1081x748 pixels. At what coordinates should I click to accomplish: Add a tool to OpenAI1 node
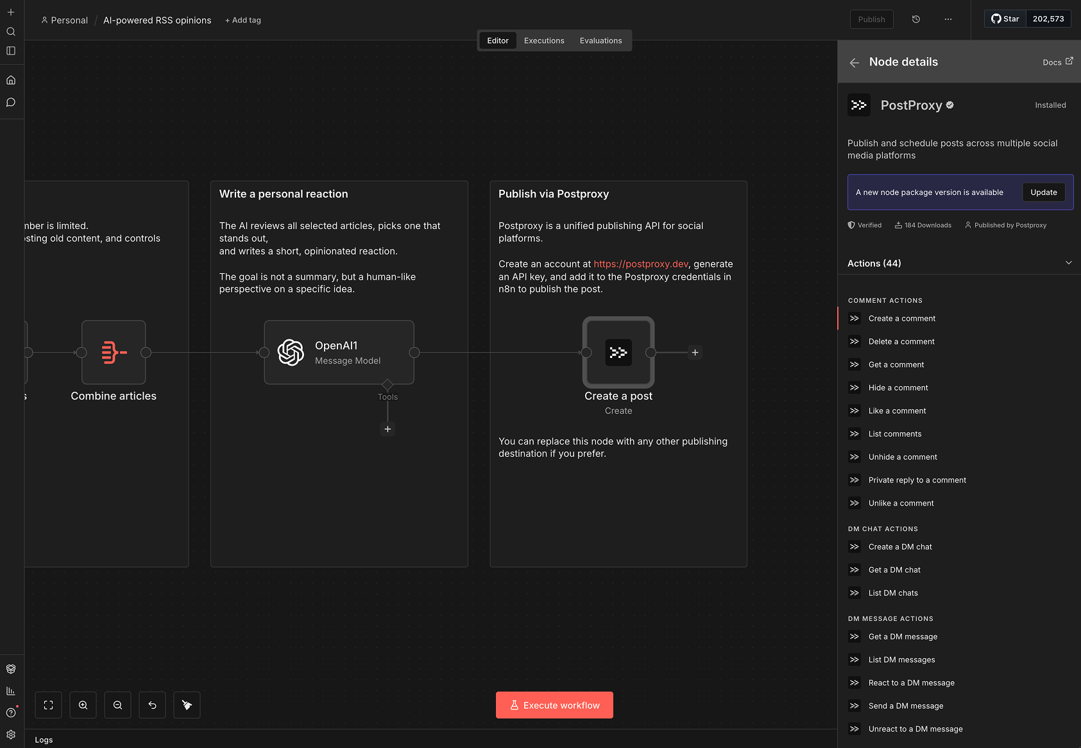(x=387, y=429)
